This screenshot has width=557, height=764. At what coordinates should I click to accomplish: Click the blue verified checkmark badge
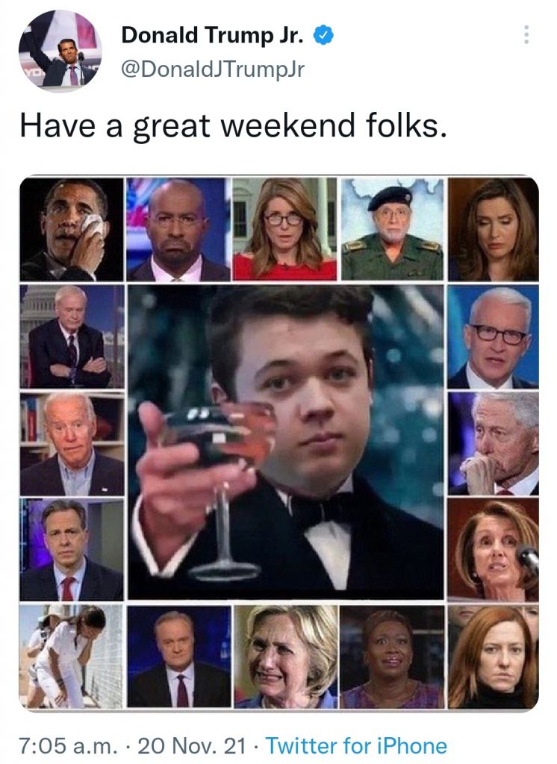tap(323, 36)
